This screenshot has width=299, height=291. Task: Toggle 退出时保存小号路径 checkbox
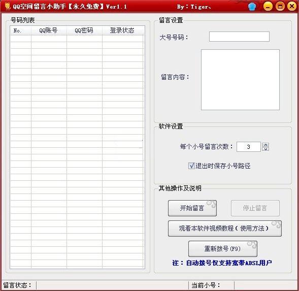(x=191, y=166)
